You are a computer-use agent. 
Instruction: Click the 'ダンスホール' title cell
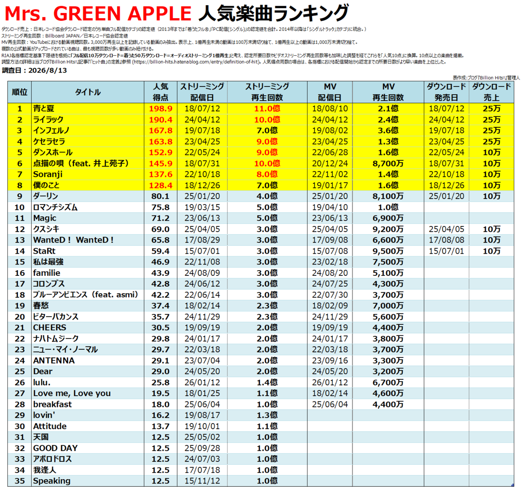point(87,152)
